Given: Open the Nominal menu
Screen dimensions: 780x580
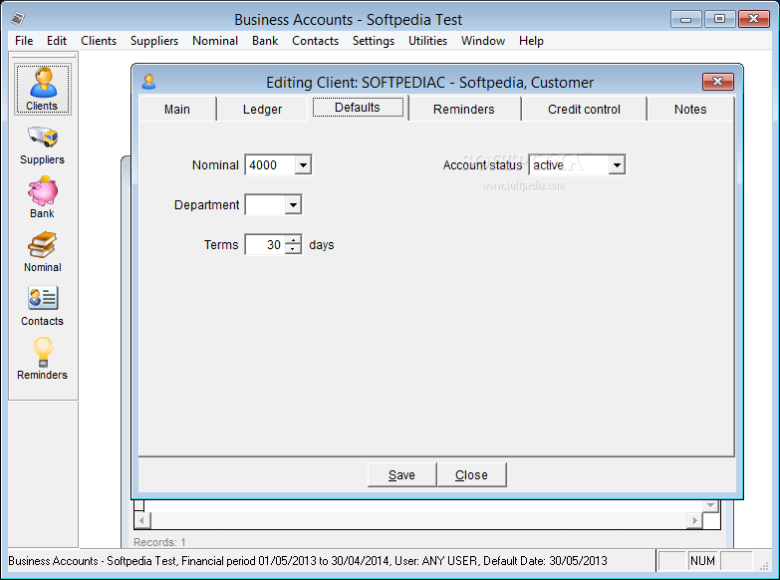Looking at the screenshot, I should pyautogui.click(x=215, y=41).
